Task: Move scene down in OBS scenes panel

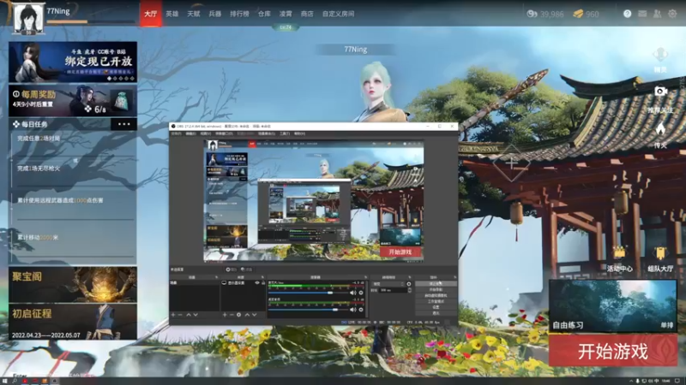Action: [x=196, y=315]
